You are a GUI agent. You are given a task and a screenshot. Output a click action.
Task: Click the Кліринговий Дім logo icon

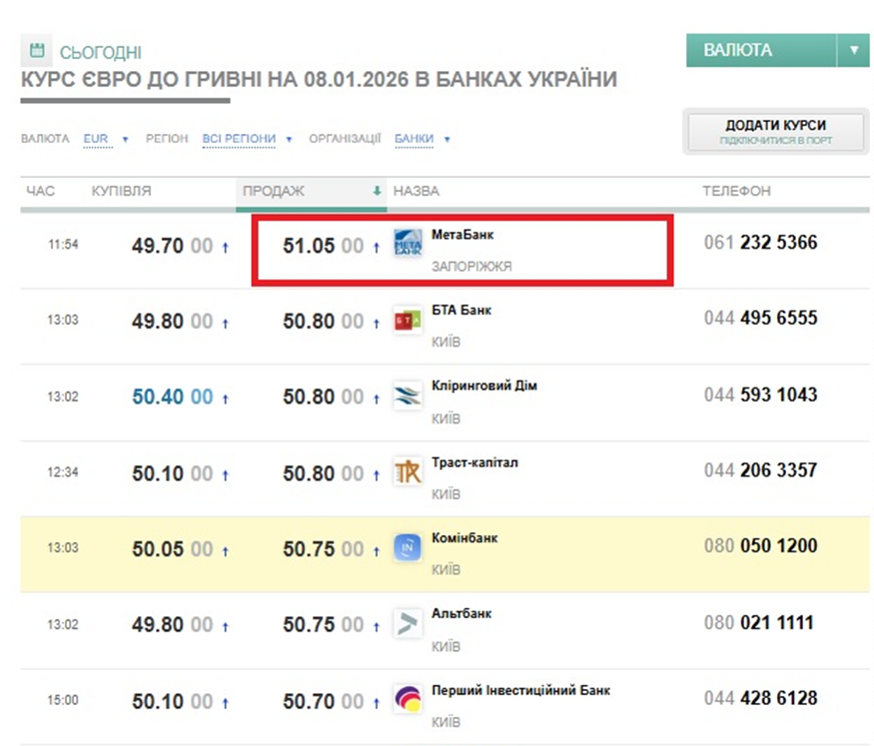[408, 396]
